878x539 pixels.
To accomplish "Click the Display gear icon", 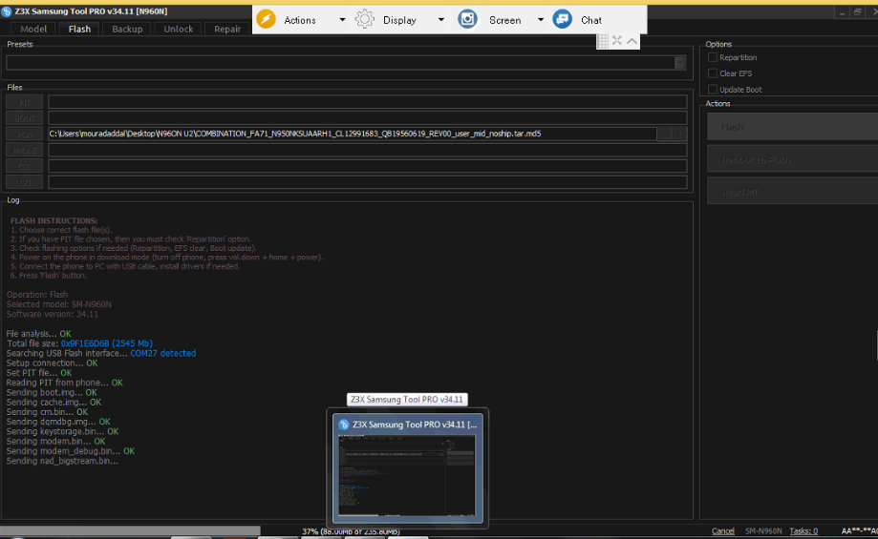I will click(x=365, y=20).
